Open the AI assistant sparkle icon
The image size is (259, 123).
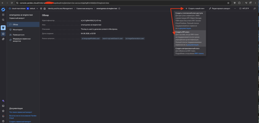[x=3, y=101]
